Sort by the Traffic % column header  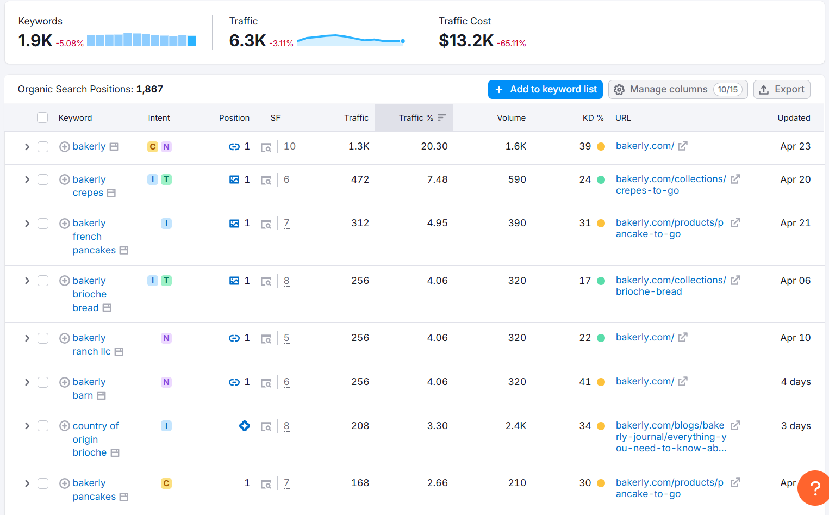[414, 117]
